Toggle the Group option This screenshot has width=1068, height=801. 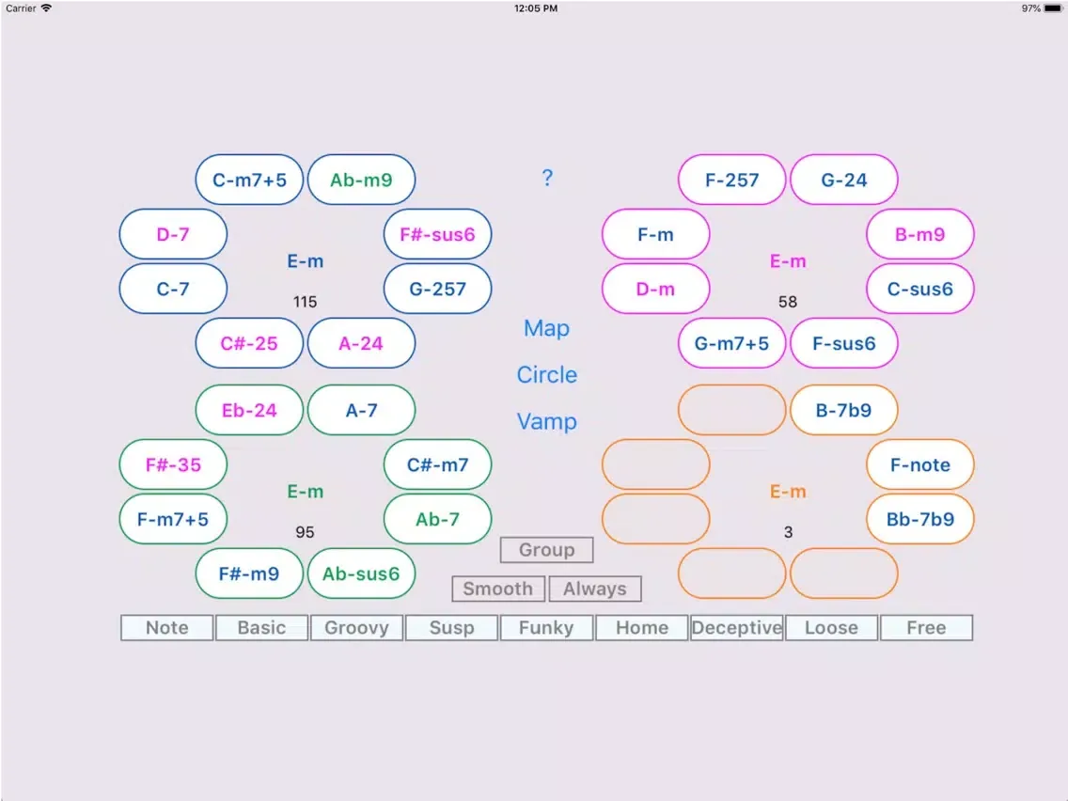point(547,550)
